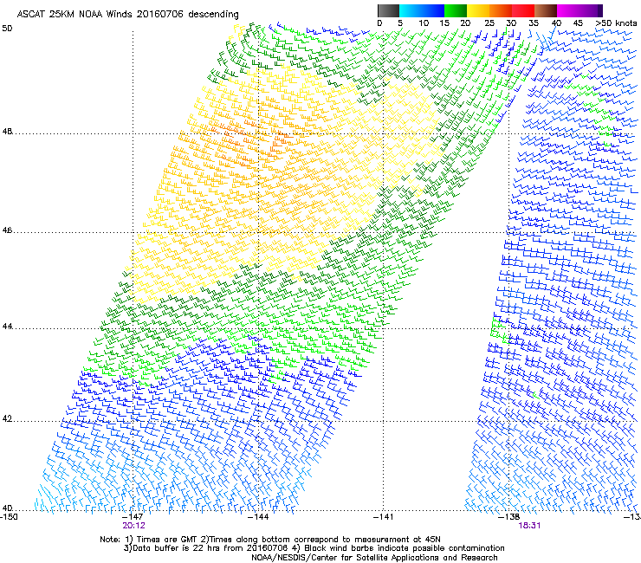Click the grey 0-5 knots color segment
Image resolution: width=641 pixels, height=563 pixels.
[x=388, y=10]
